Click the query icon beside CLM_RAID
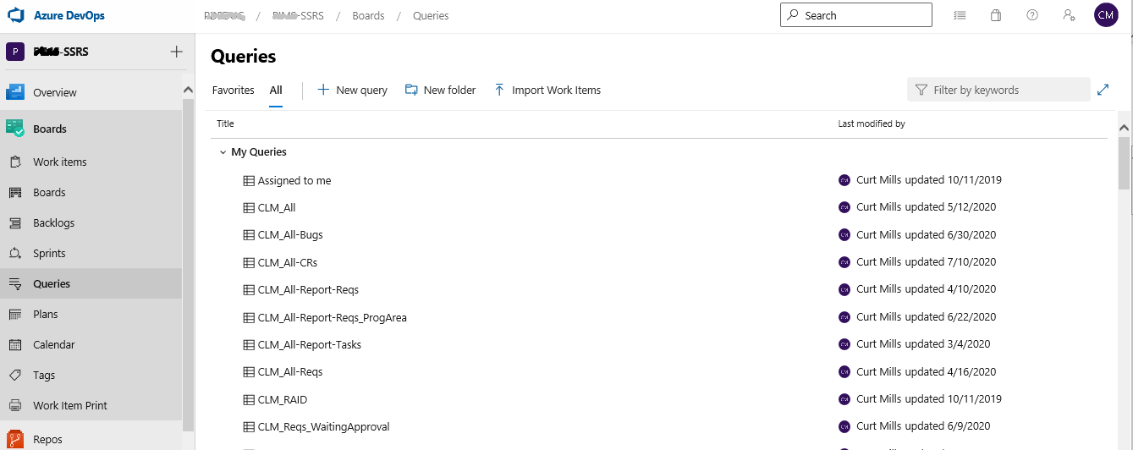Viewport: 1133px width, 450px height. tap(249, 399)
